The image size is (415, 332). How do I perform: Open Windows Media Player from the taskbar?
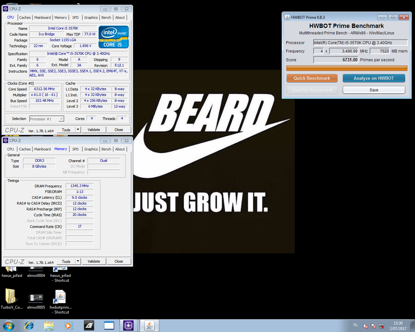68,326
